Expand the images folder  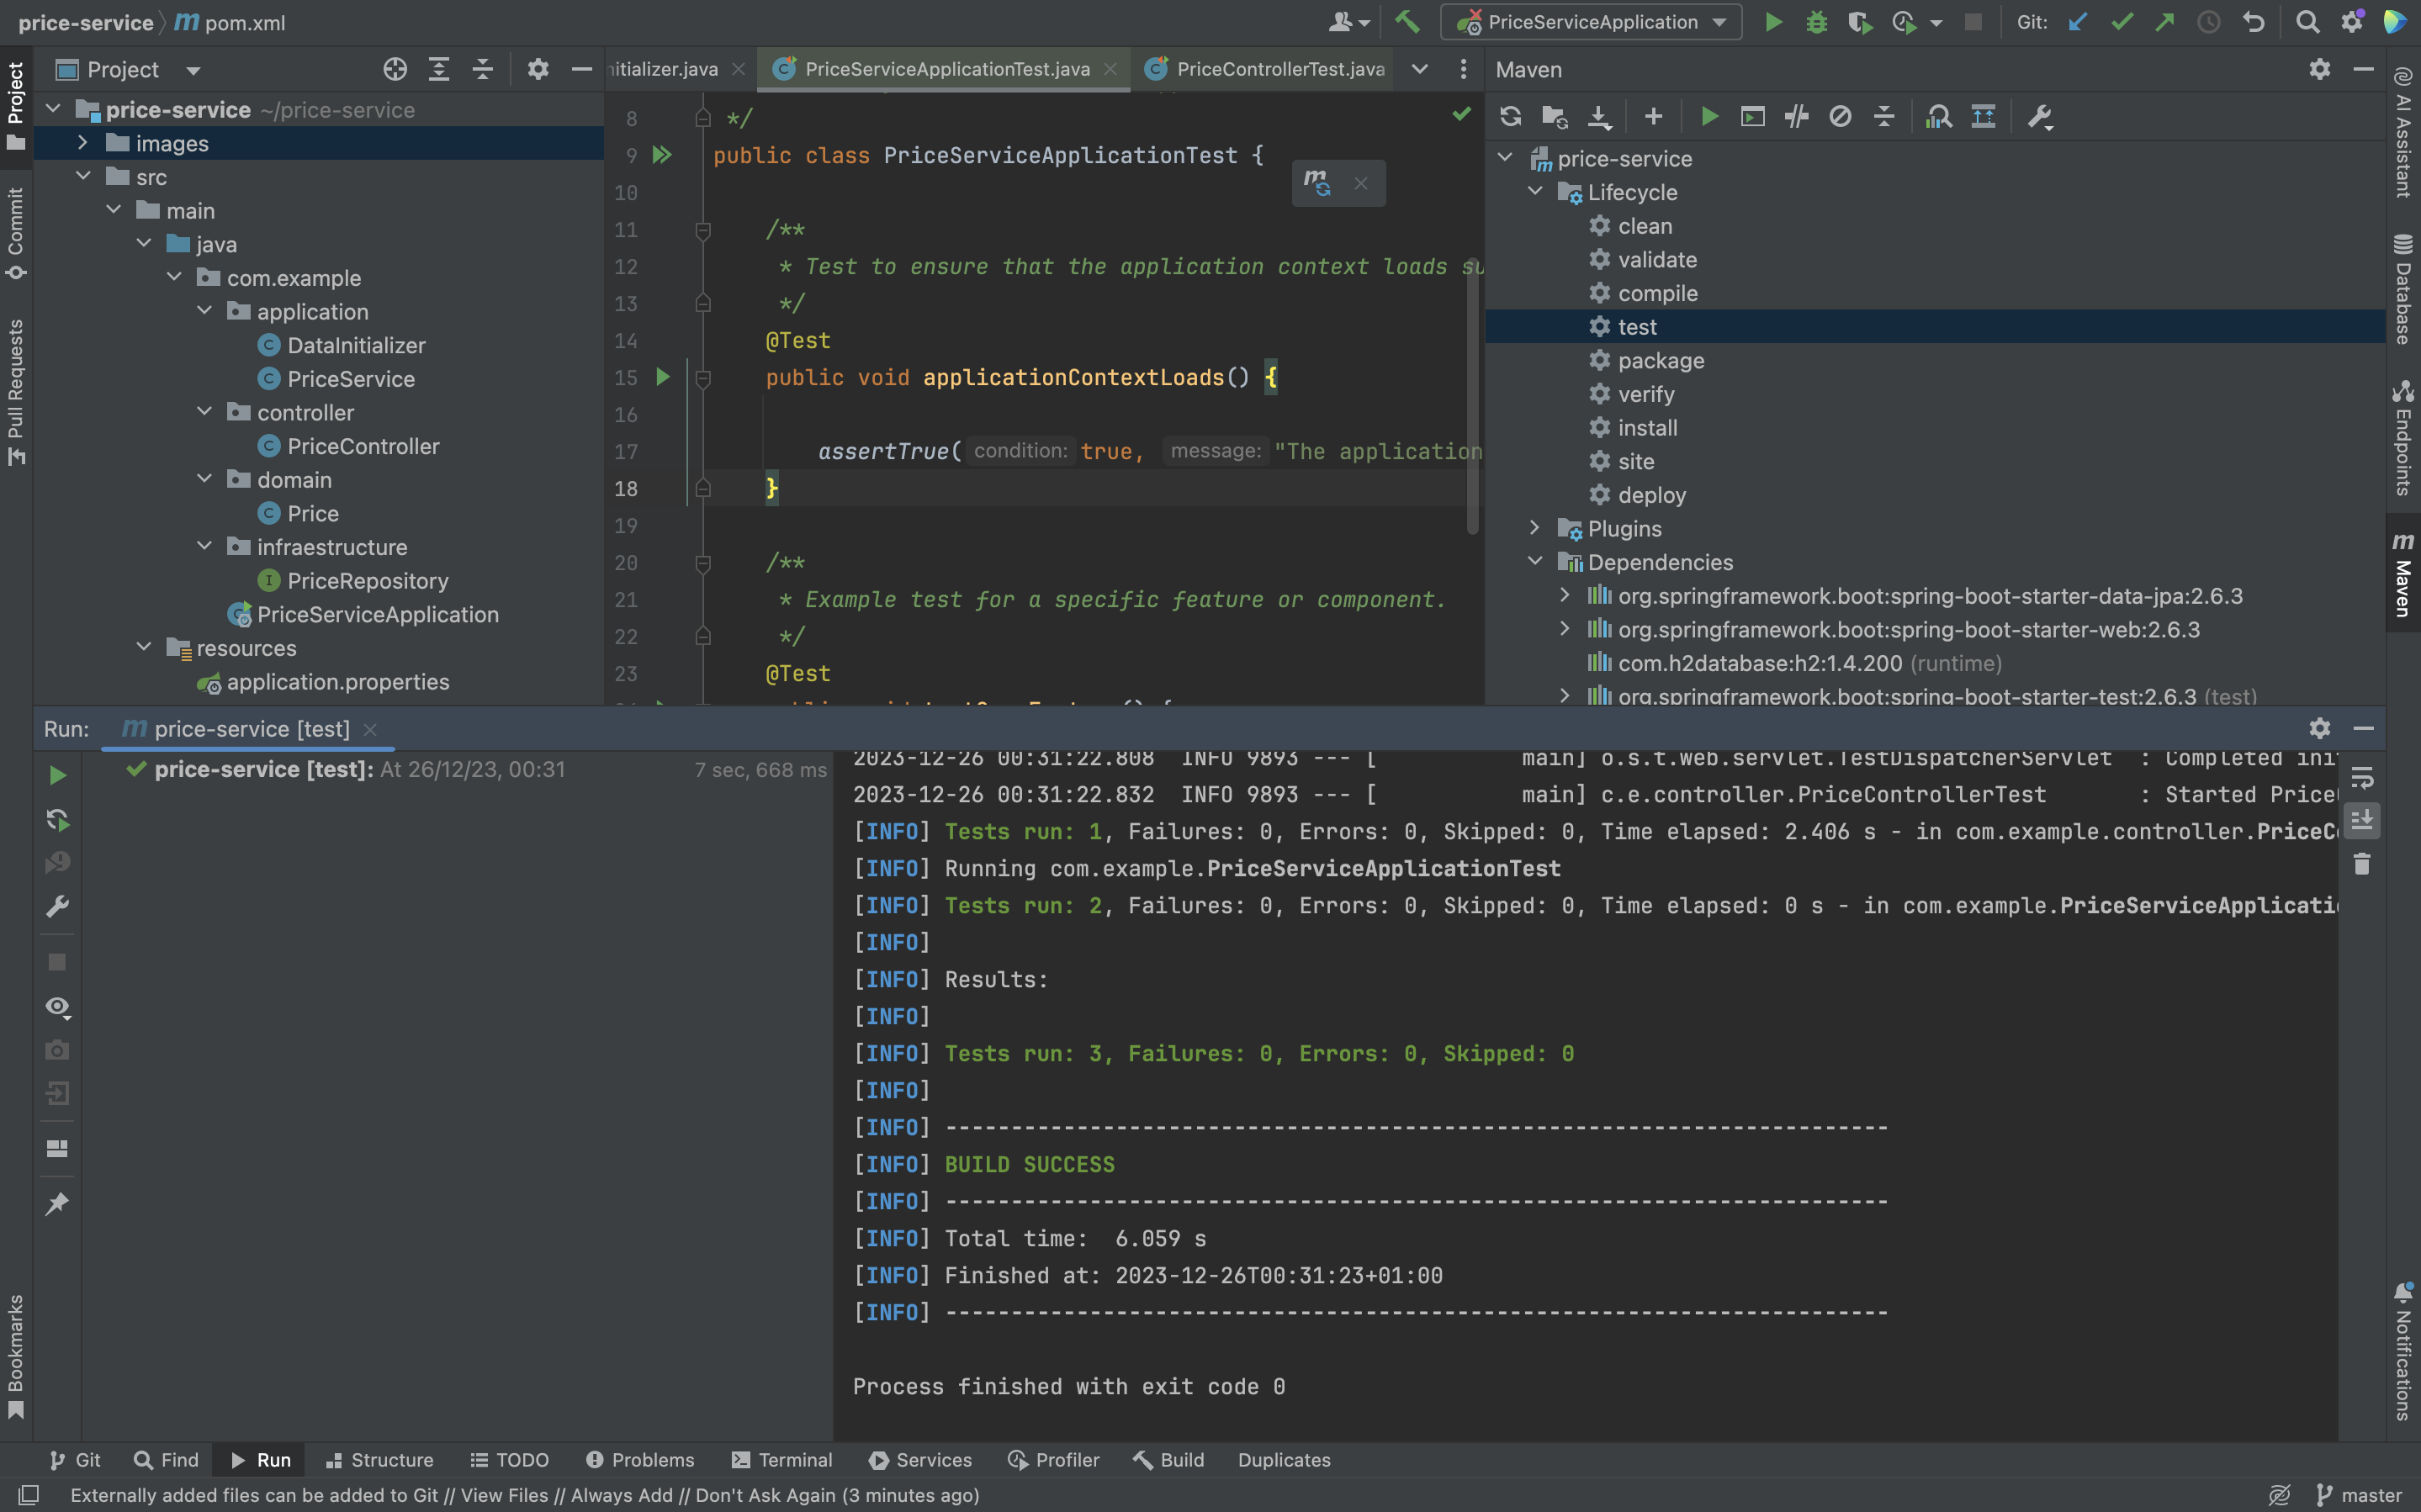(83, 143)
